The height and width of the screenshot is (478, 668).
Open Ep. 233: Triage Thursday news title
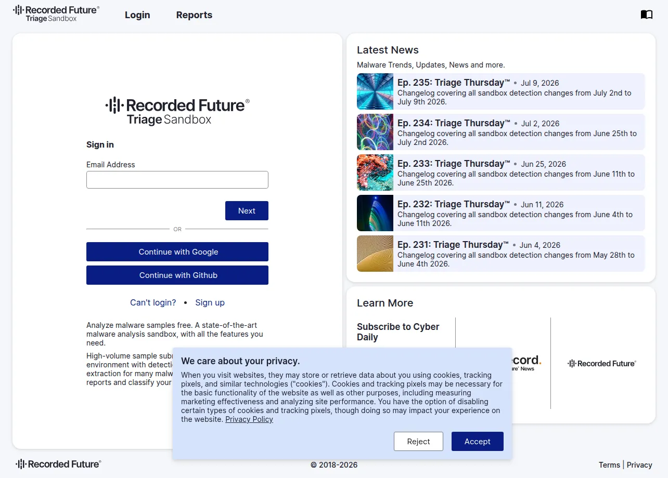454,164
